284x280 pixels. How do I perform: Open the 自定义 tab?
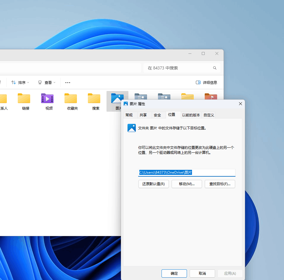coord(209,115)
